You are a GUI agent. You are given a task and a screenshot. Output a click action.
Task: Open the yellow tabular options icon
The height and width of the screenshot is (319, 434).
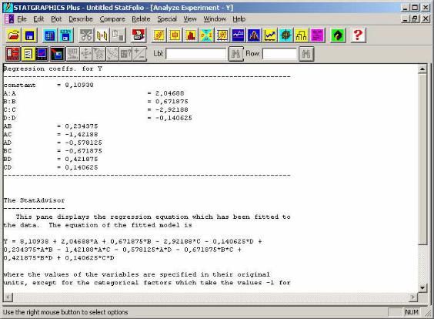click(x=28, y=54)
